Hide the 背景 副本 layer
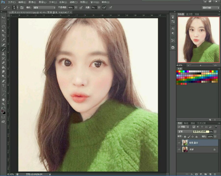221x176 pixels. 179,143
